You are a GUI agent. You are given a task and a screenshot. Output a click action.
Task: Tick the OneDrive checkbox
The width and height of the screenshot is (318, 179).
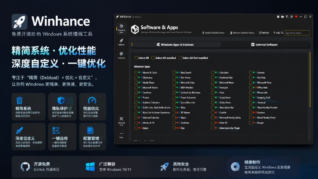(x=136, y=93)
